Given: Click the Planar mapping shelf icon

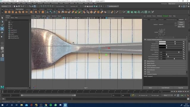Looking at the screenshot, I should click(x=129, y=12).
